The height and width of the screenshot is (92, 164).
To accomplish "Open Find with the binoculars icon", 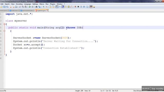I will pos(36,7).
